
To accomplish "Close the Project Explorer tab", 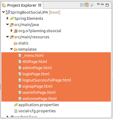I will tap(40, 5).
